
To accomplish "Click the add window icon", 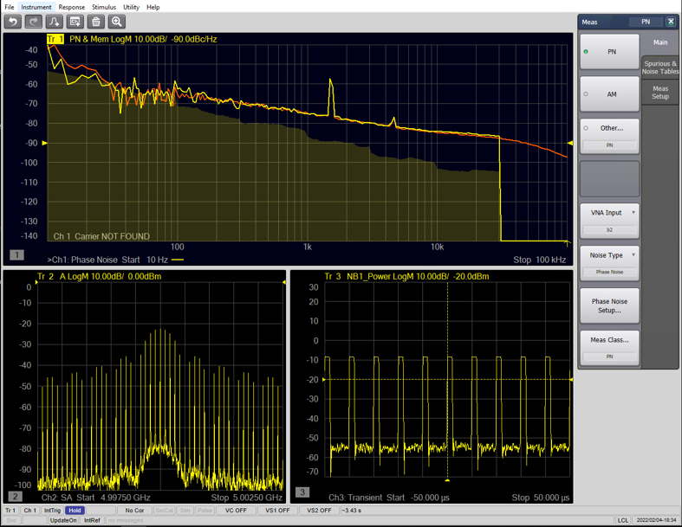I will 75,22.
